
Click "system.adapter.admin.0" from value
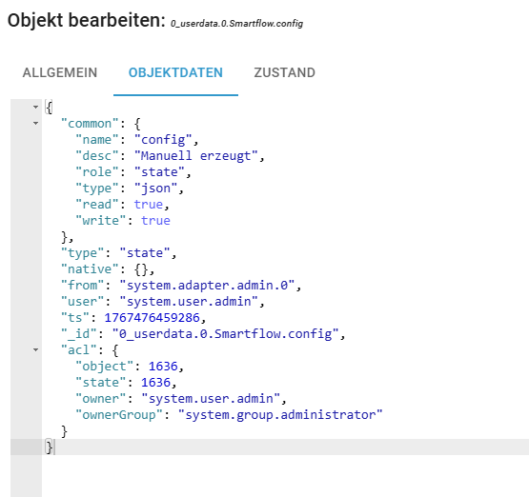[207, 285]
